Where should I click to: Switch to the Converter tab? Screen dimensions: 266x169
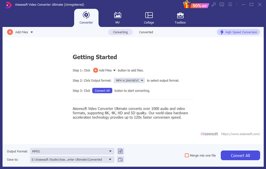point(86,18)
